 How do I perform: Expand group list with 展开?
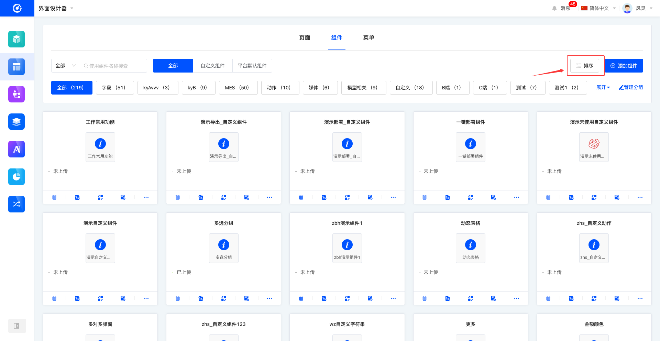(603, 88)
